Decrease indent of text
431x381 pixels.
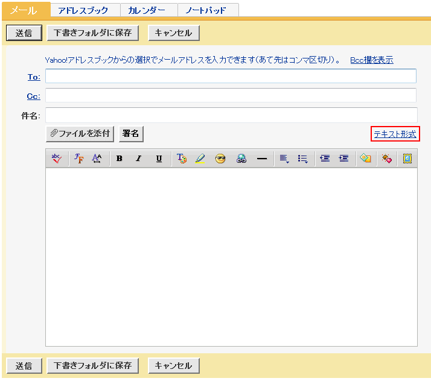coord(325,159)
